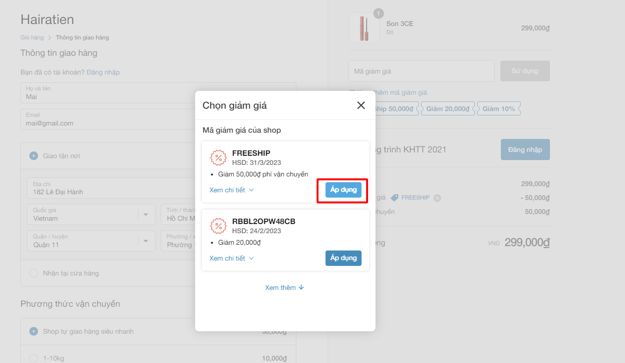Expand Xem chi tiết for FREESHIP
625x363 pixels.
(231, 190)
